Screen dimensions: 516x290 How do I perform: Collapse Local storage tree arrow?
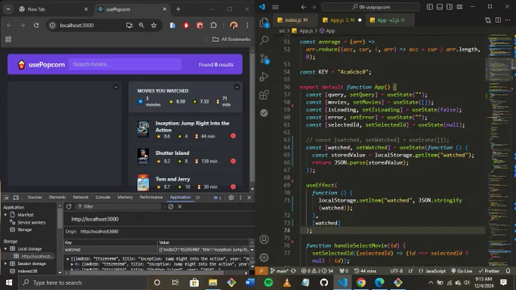click(x=5, y=249)
